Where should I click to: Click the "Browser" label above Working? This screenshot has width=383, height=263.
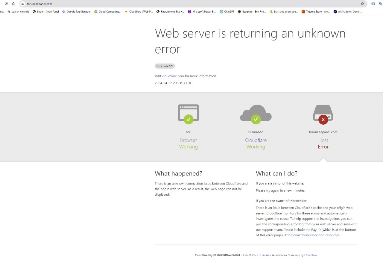(x=189, y=140)
